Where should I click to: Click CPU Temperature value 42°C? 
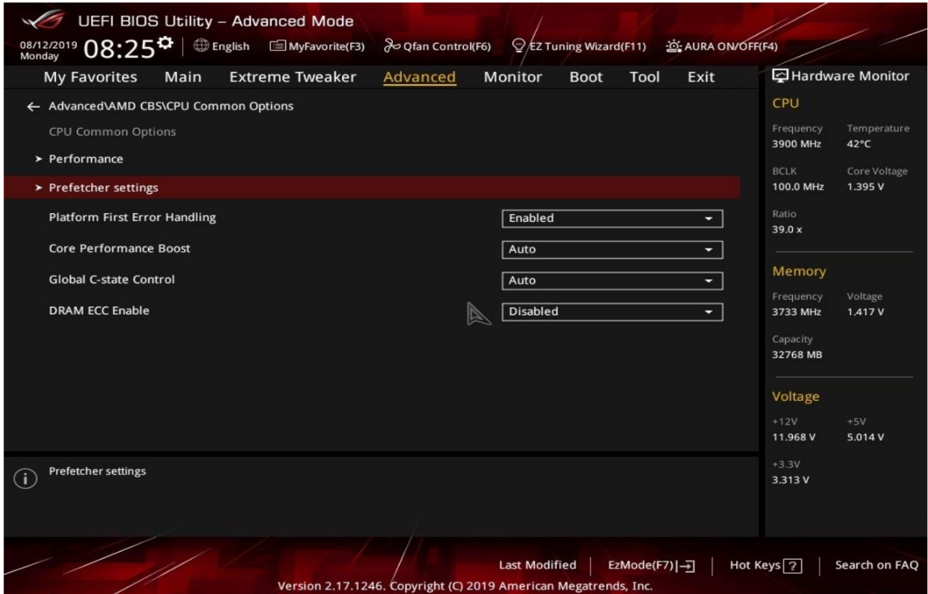click(858, 144)
